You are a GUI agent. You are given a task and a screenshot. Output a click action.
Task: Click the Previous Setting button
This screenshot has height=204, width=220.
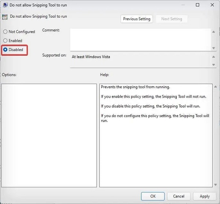pos(137,19)
